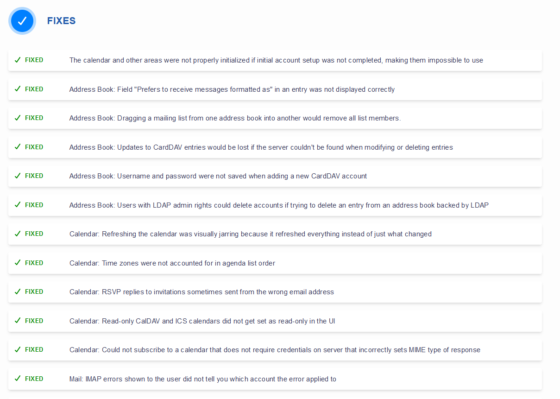
Task: Click green checkmark next to the mailing list dragging fix
Action: (18, 118)
